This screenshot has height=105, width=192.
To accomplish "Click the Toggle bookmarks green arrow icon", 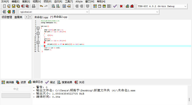I will coord(9,12).
